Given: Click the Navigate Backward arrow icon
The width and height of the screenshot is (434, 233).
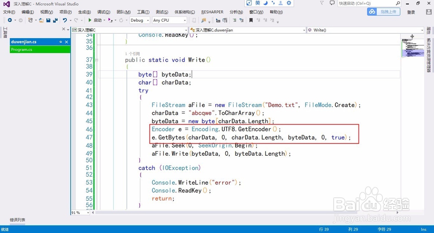Looking at the screenshot, I should pyautogui.click(x=10, y=20).
